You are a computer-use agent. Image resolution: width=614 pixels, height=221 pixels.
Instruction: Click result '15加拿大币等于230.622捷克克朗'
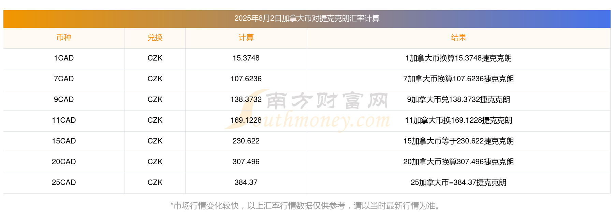tap(458, 141)
